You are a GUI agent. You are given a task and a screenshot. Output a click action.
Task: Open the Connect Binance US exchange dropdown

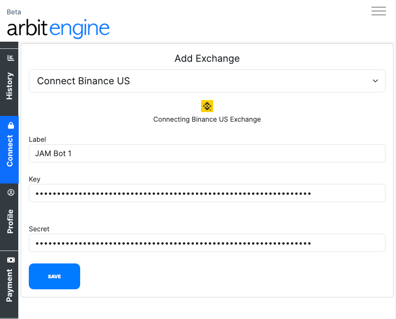click(x=207, y=81)
